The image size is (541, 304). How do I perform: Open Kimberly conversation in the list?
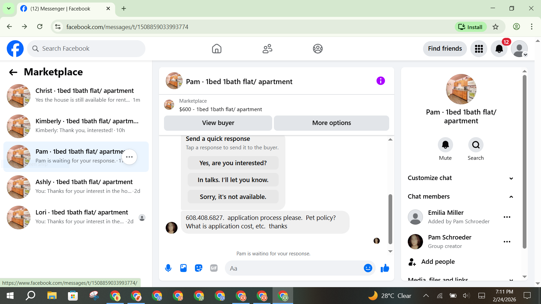point(76,126)
